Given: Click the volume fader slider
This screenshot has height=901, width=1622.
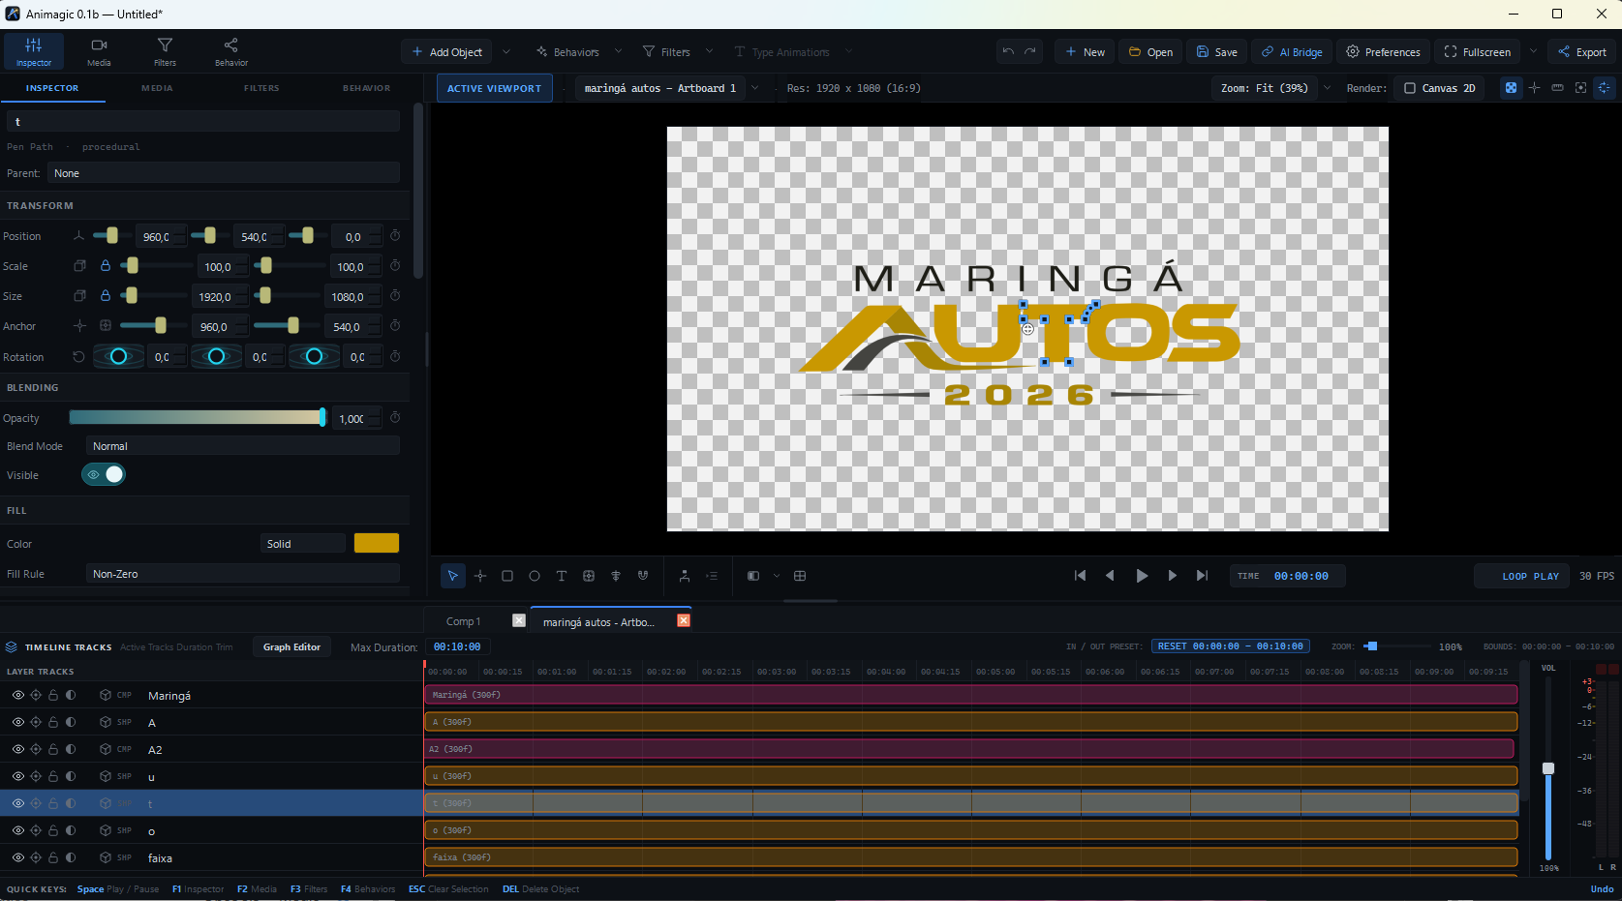Looking at the screenshot, I should [x=1548, y=767].
